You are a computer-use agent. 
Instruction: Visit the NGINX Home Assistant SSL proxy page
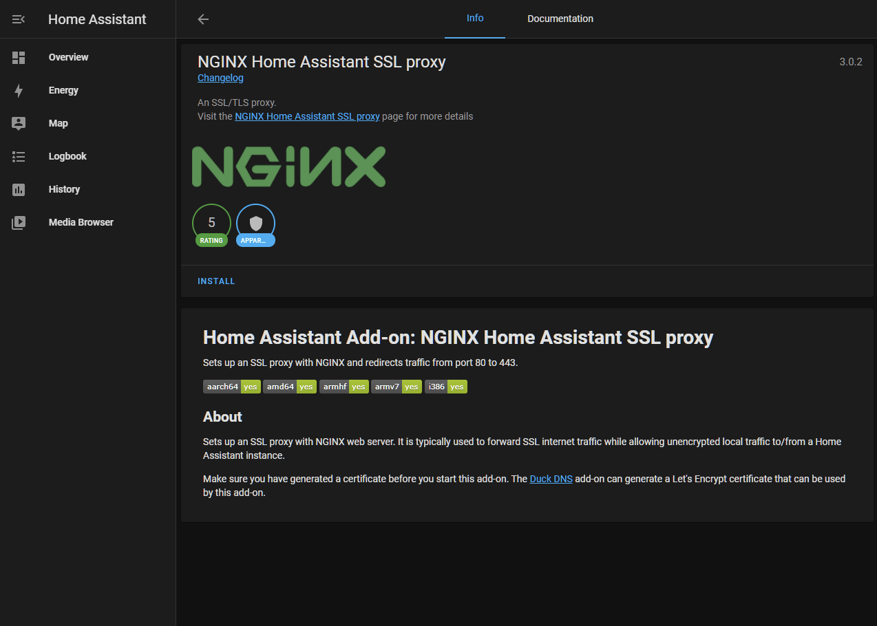[x=307, y=116]
